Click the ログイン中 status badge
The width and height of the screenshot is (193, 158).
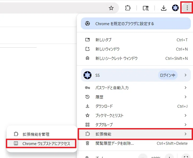click(168, 75)
